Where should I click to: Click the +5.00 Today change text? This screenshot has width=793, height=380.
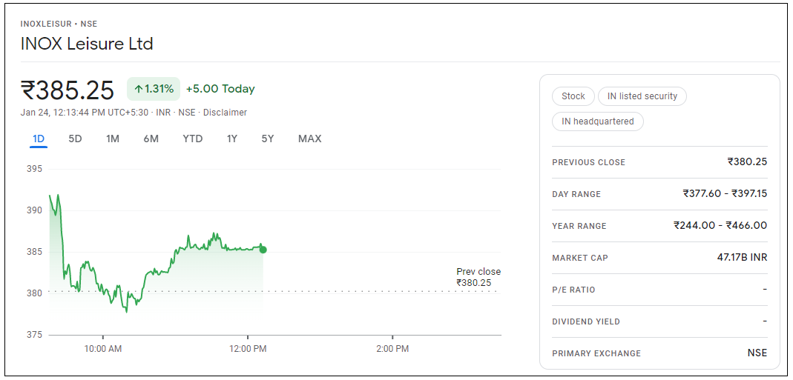pos(220,89)
